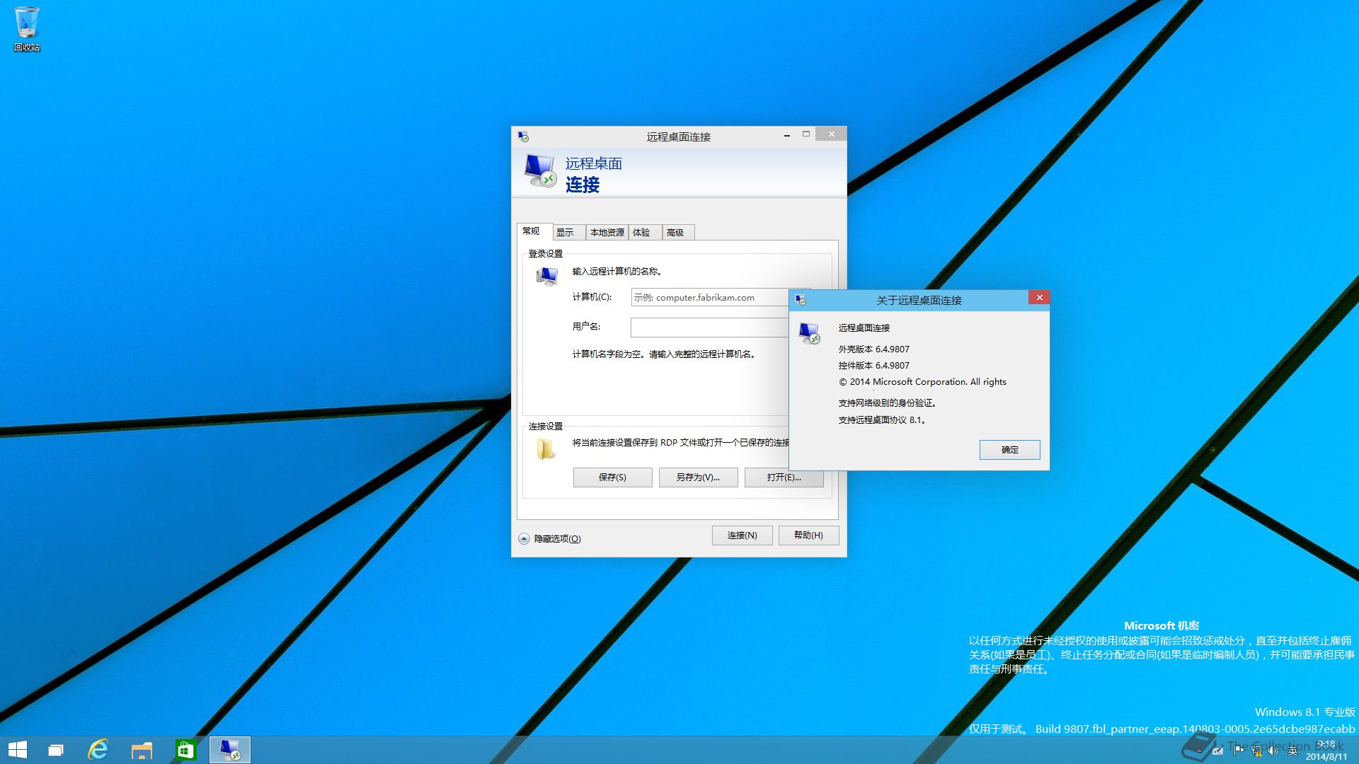Click the 连接(N) button
This screenshot has width=1359, height=764.
click(x=742, y=536)
